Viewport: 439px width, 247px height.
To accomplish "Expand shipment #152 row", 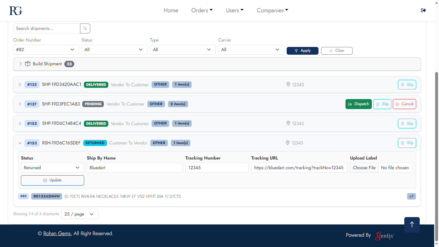I will [20, 123].
